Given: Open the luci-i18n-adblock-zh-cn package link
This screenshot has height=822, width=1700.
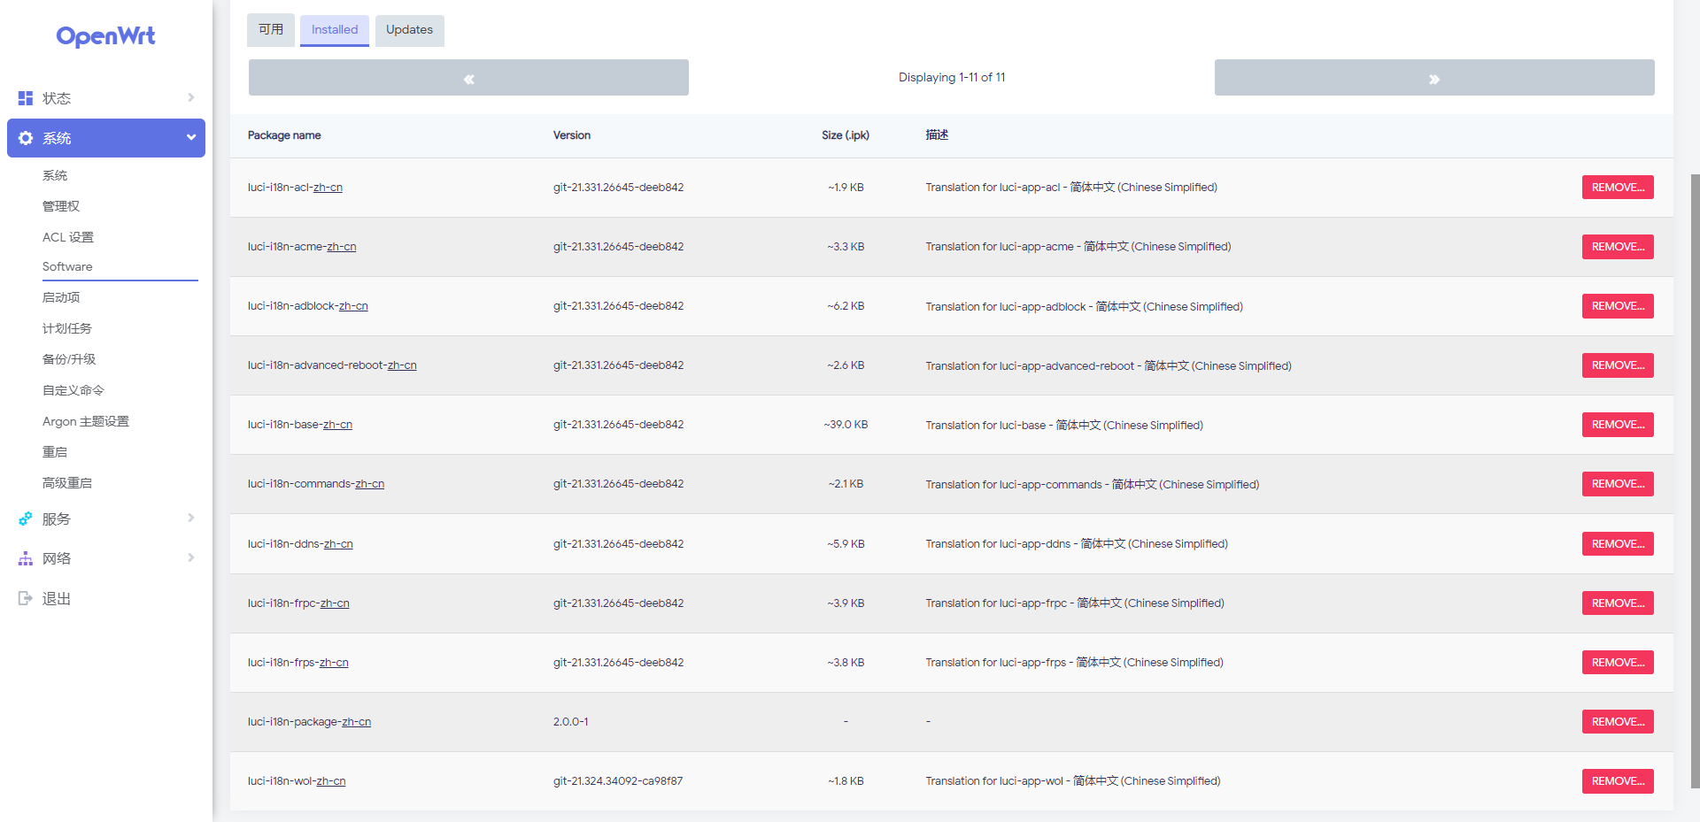Looking at the screenshot, I should coord(308,305).
